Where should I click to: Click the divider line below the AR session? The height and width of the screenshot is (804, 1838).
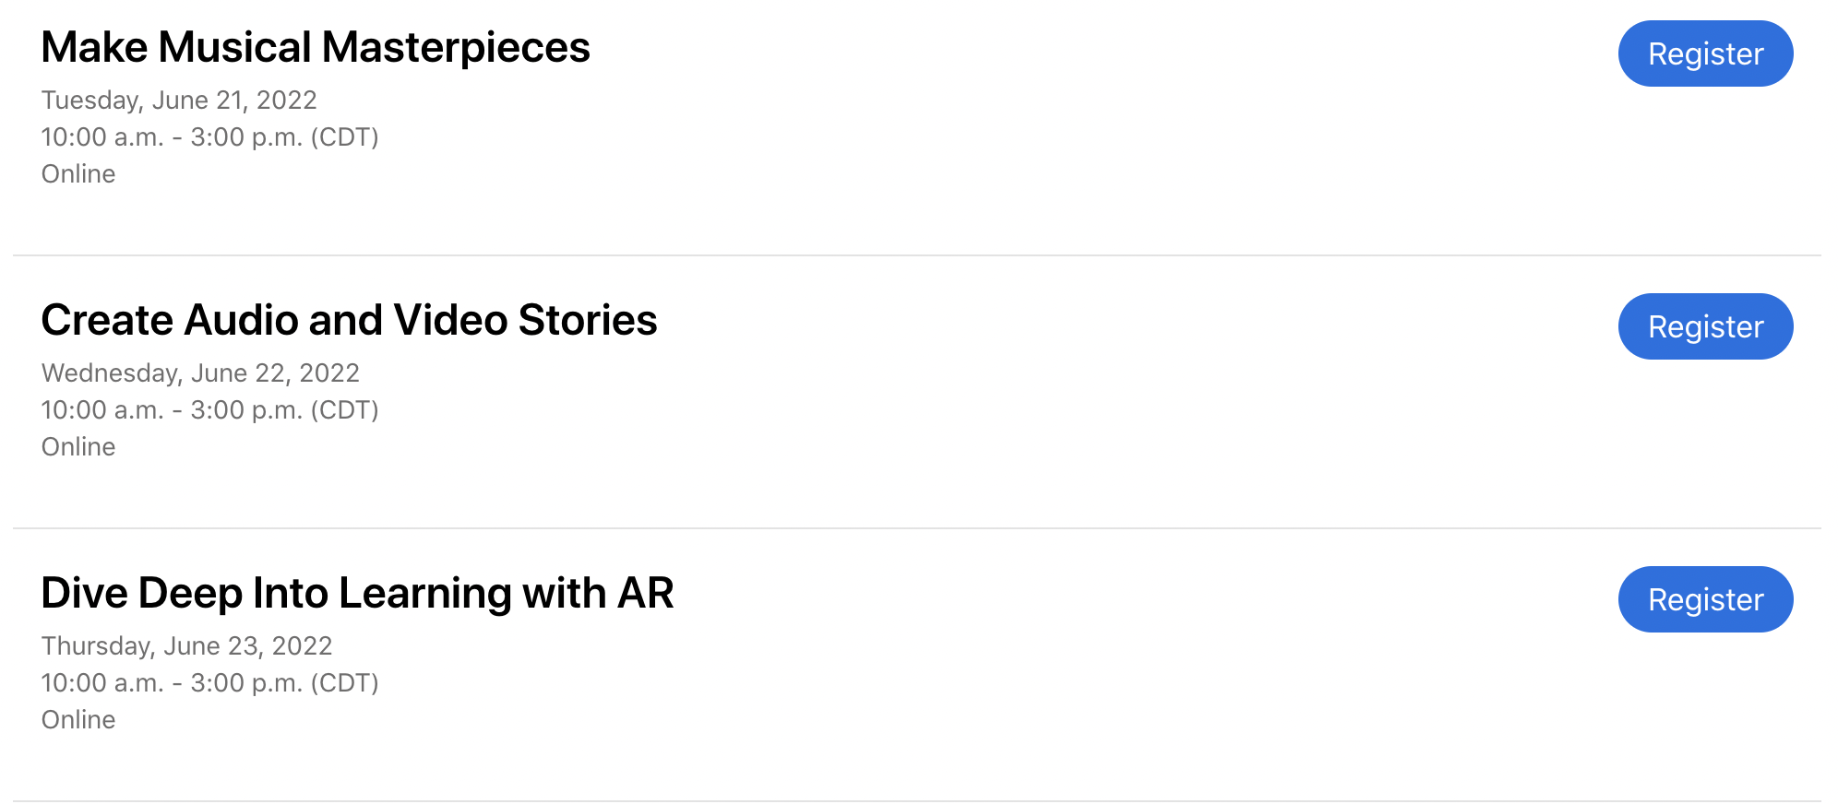917,801
